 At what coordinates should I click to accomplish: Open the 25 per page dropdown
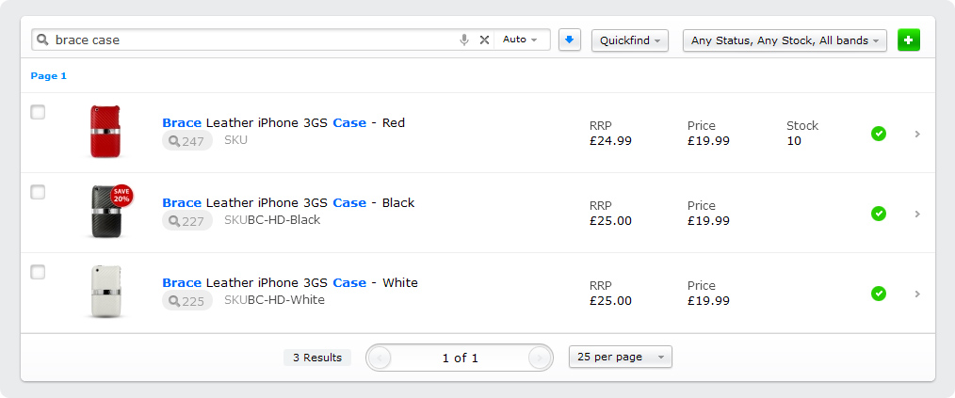tap(620, 358)
